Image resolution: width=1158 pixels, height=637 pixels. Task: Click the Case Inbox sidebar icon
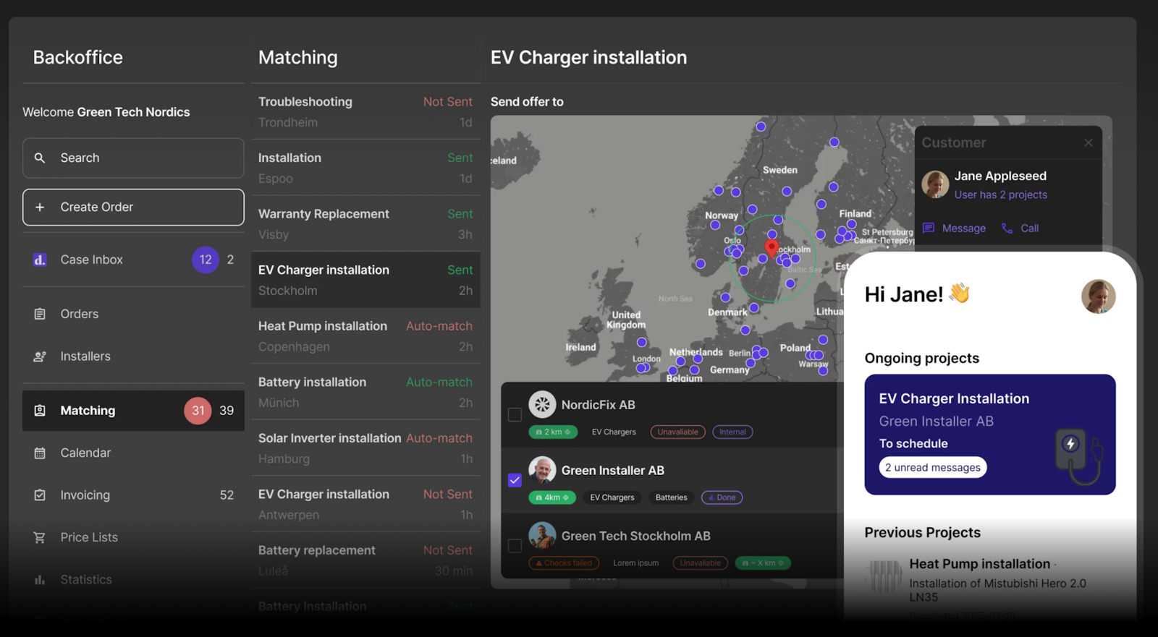click(x=40, y=260)
